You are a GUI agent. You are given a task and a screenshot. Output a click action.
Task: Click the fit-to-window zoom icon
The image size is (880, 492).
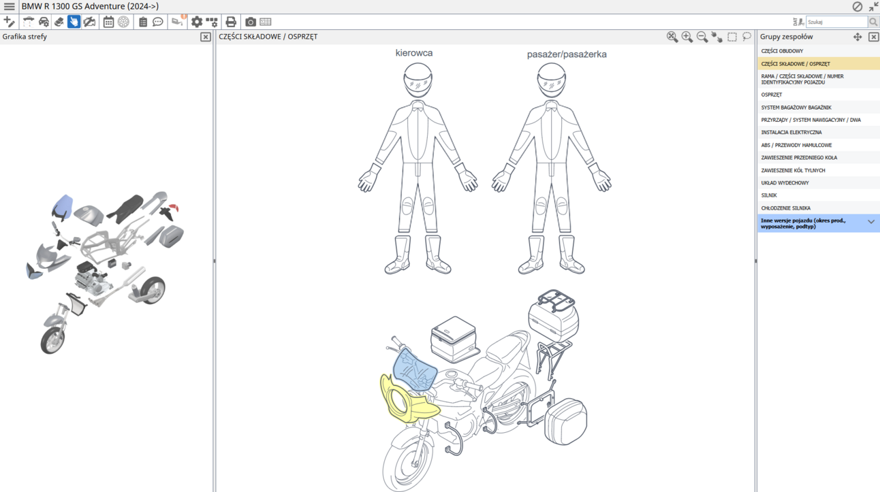coord(672,37)
